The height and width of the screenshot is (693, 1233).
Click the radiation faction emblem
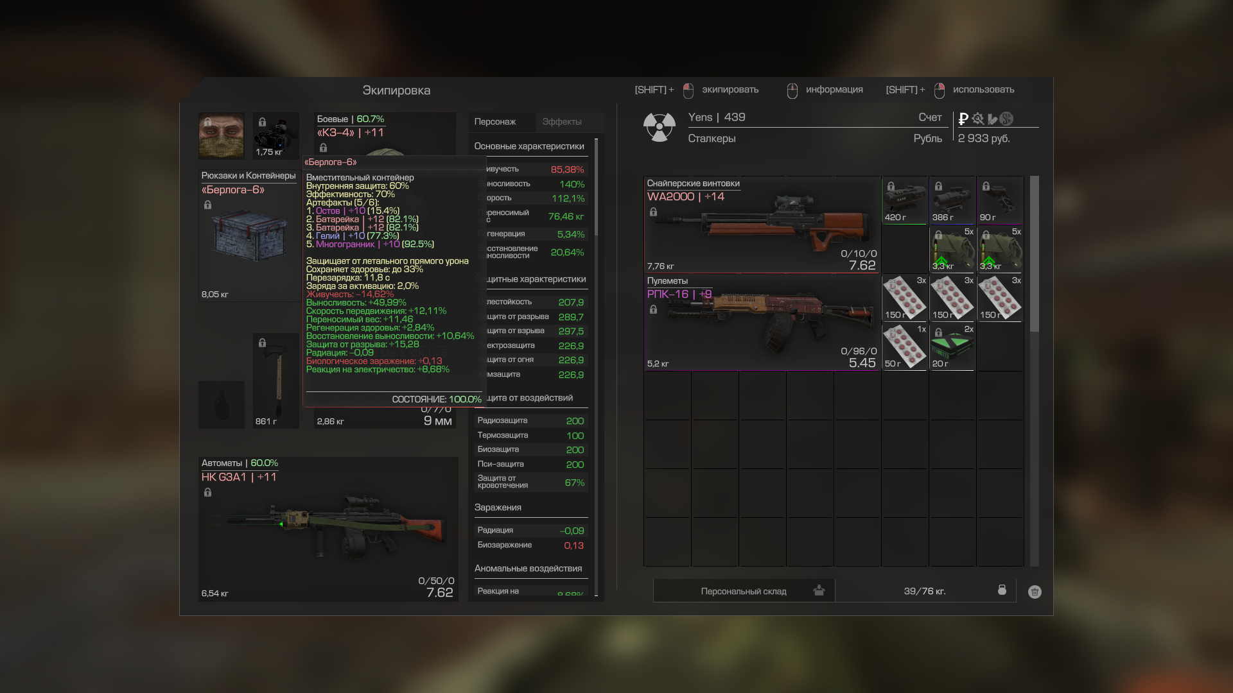click(660, 127)
